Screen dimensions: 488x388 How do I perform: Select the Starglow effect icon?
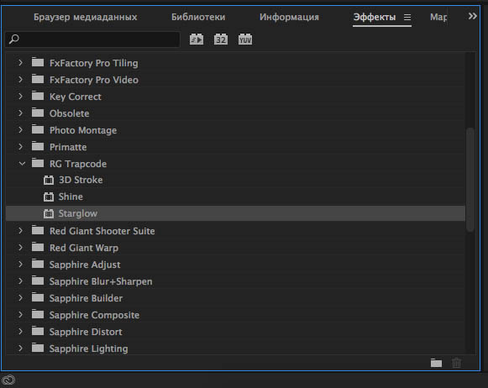49,213
